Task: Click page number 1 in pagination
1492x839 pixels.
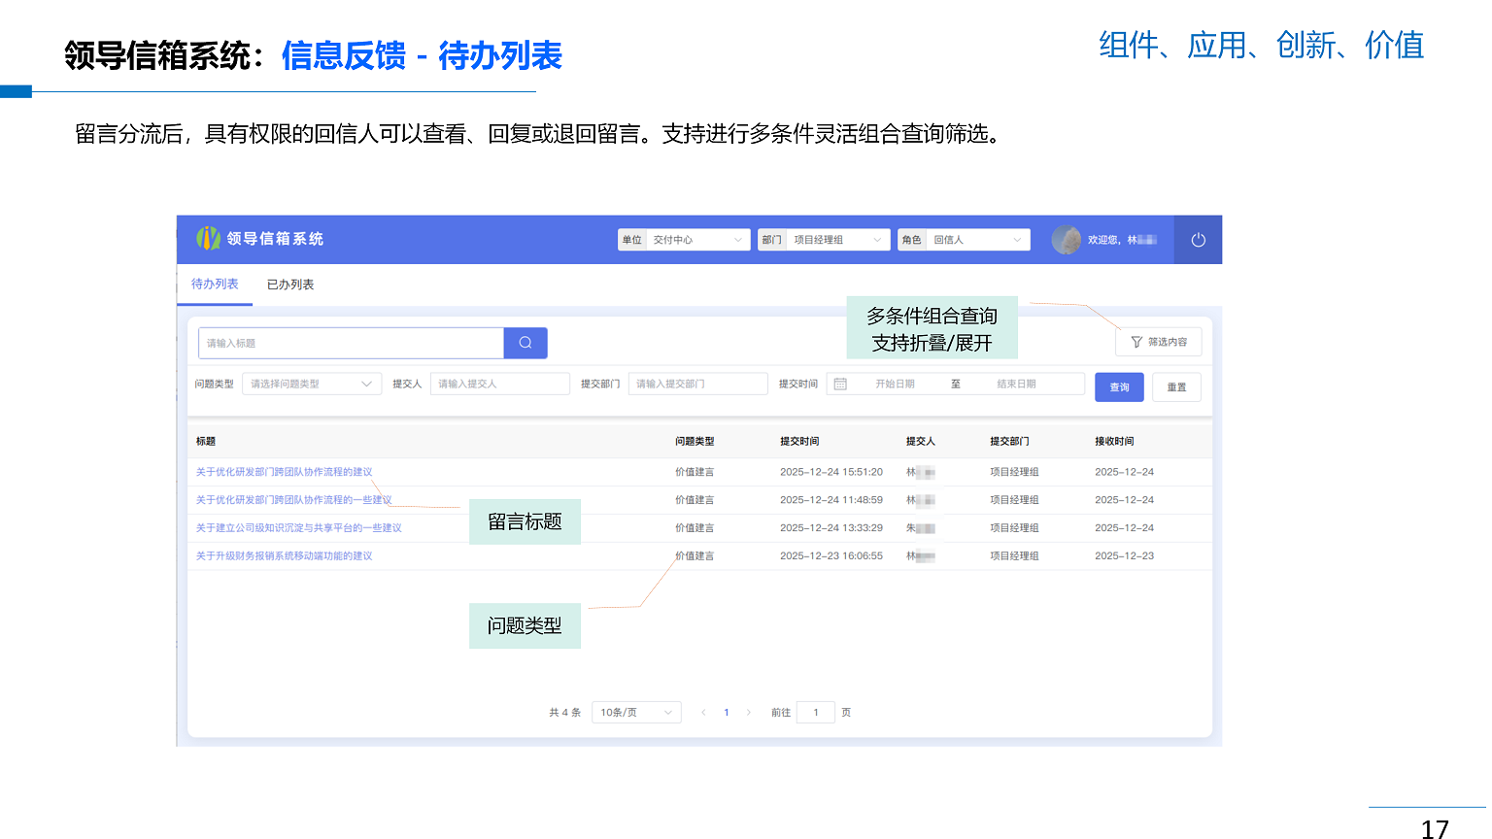Action: pyautogui.click(x=726, y=712)
